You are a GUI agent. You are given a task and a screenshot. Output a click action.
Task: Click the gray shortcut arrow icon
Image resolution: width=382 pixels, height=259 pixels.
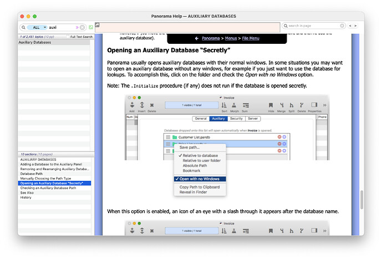[x=97, y=25]
